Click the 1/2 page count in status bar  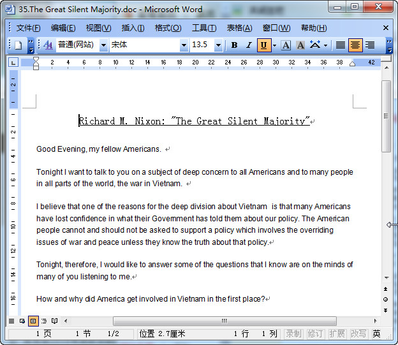pos(114,334)
